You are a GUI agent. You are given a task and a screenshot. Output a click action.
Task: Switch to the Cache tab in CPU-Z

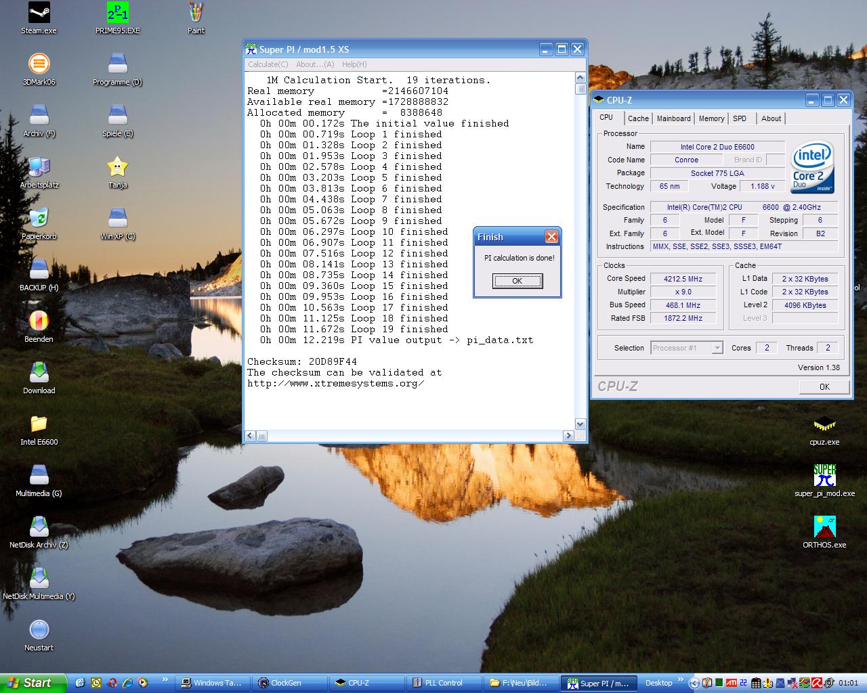[x=638, y=118]
